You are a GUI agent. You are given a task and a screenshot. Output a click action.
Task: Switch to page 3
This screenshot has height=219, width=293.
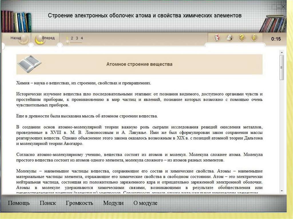pyautogui.click(x=77, y=38)
